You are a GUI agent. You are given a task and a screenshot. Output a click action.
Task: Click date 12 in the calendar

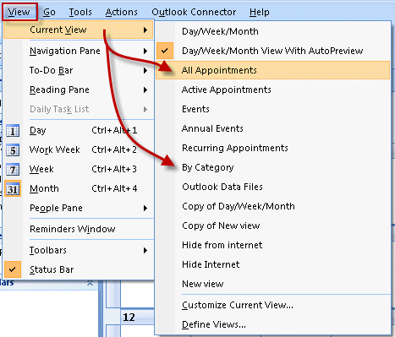click(129, 318)
